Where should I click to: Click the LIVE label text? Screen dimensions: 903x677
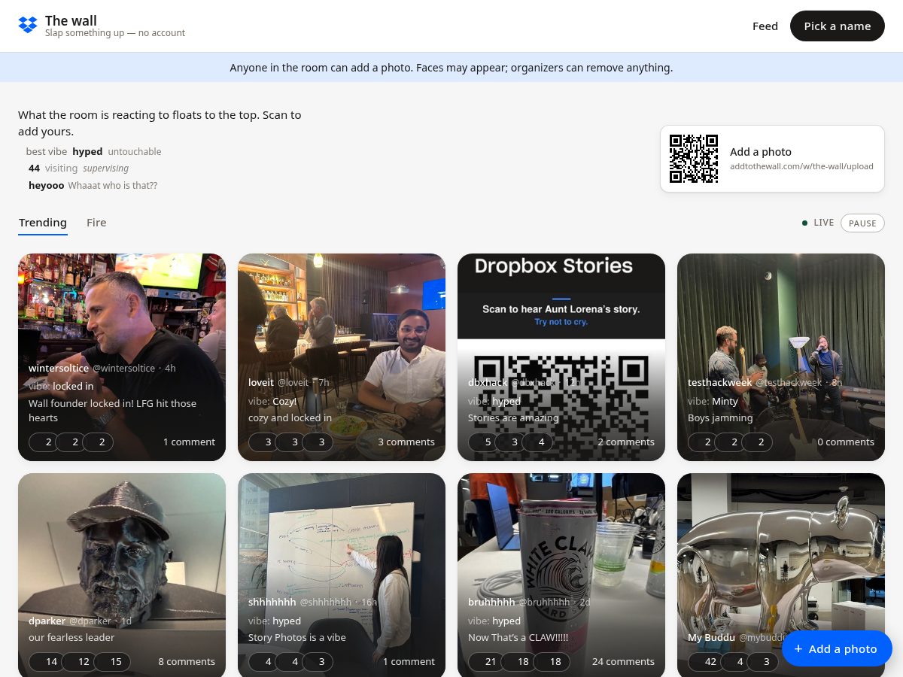[824, 223]
